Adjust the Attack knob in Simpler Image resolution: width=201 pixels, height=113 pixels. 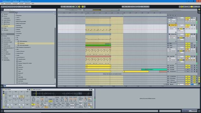pyautogui.click(x=62, y=99)
